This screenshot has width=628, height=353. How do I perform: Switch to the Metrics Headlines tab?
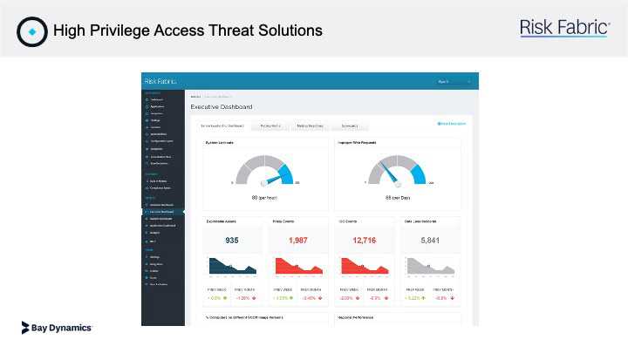(310, 126)
